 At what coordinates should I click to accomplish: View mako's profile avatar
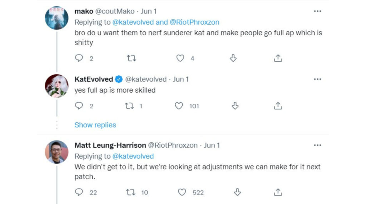tap(56, 18)
